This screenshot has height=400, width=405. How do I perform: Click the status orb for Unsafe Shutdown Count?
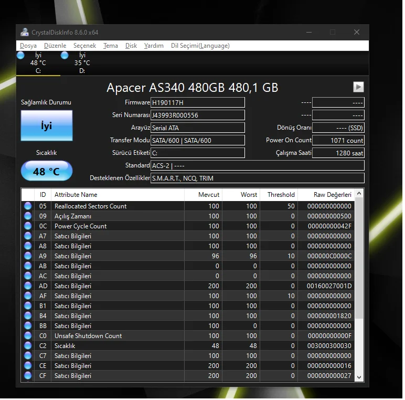[28, 335]
